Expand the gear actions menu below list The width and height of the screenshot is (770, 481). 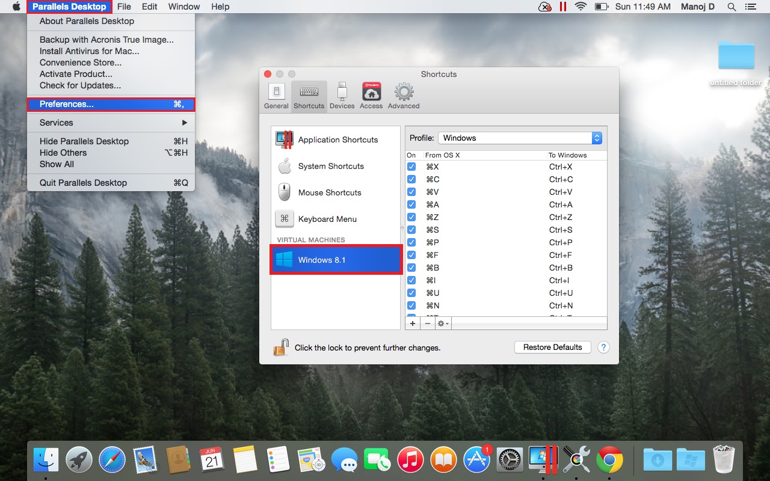443,323
